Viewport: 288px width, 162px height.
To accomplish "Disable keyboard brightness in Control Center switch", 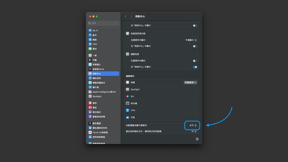I will pos(195,67).
